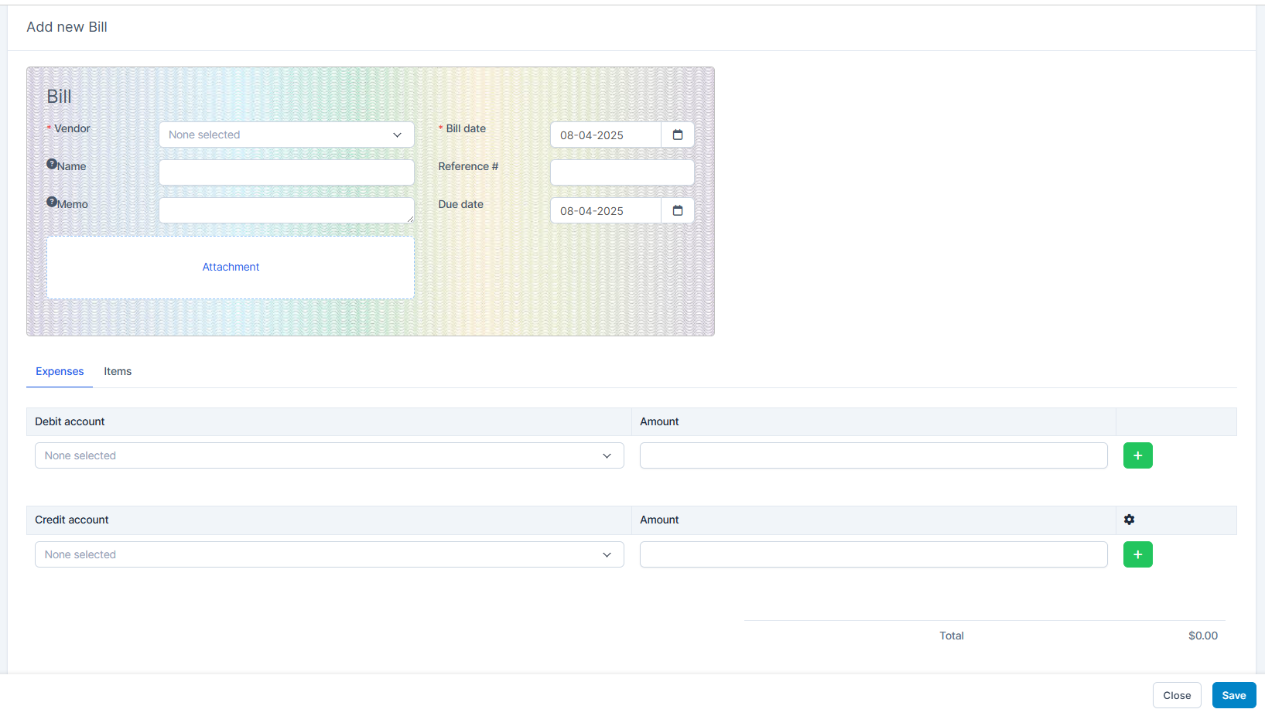Viewport: 1265px width, 716px height.
Task: Click the Credit account Amount field
Action: click(873, 554)
